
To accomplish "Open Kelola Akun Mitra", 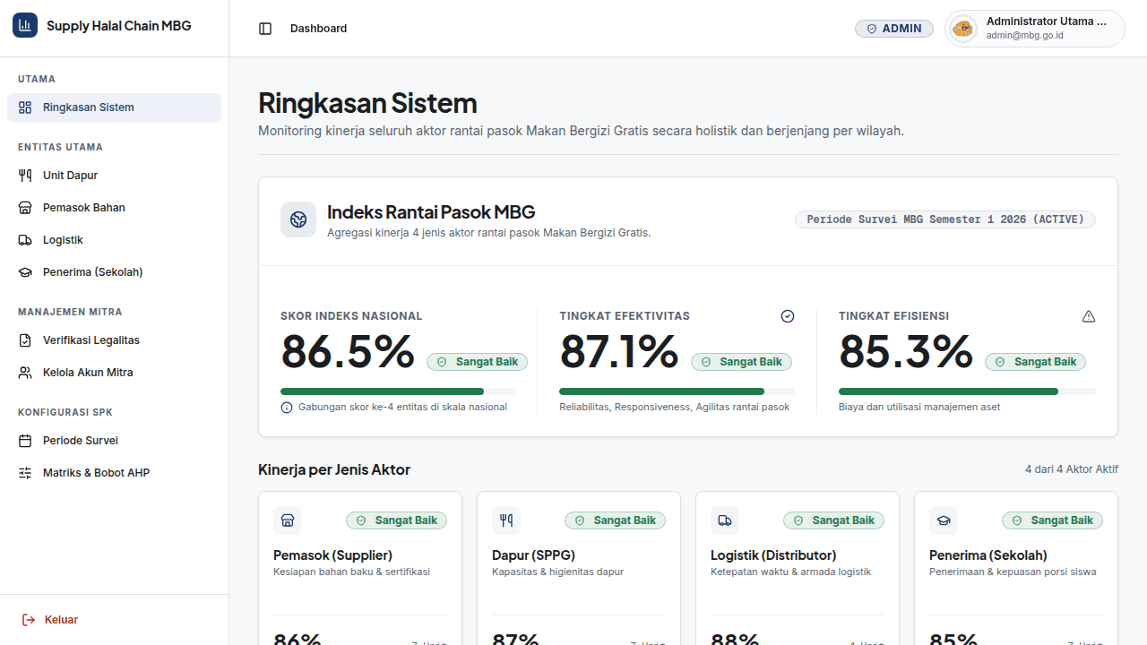I will 114,373.
